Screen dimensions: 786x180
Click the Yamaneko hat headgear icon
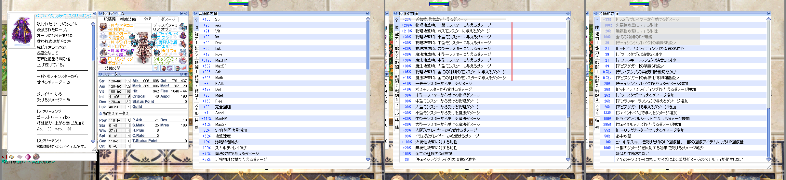(x=103, y=27)
